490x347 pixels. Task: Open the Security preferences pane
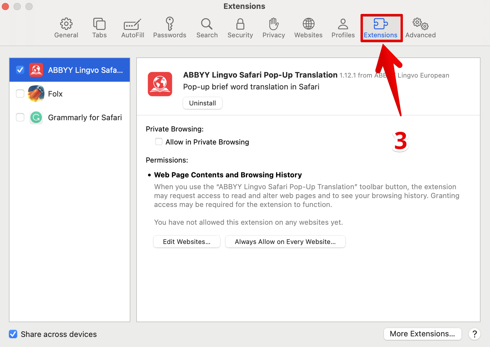pyautogui.click(x=240, y=28)
